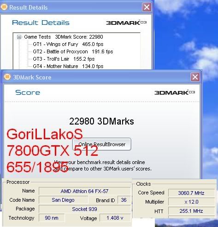This screenshot has height=227, width=218.
Task: Click the Multiplier value x 12.0
Action: 191,202
